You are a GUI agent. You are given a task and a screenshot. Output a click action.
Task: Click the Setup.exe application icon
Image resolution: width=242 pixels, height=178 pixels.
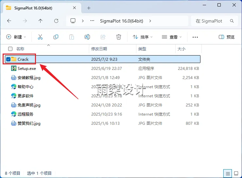14,69
